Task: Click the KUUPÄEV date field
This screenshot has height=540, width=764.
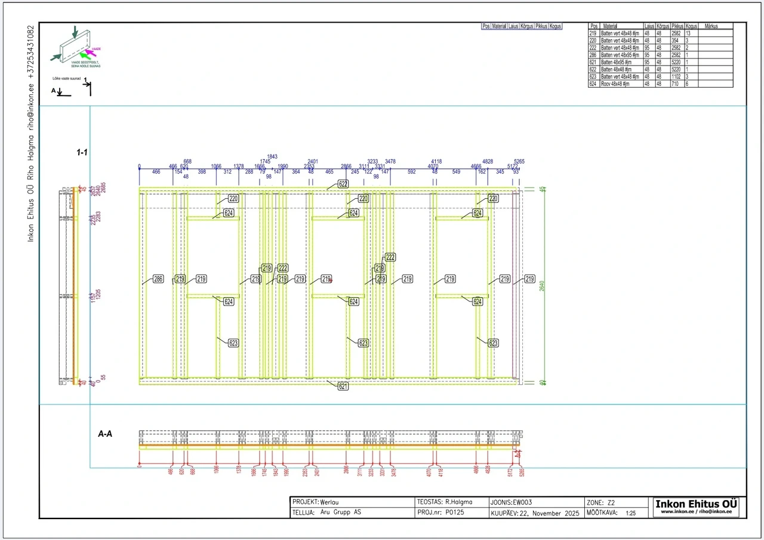Action: [x=535, y=513]
